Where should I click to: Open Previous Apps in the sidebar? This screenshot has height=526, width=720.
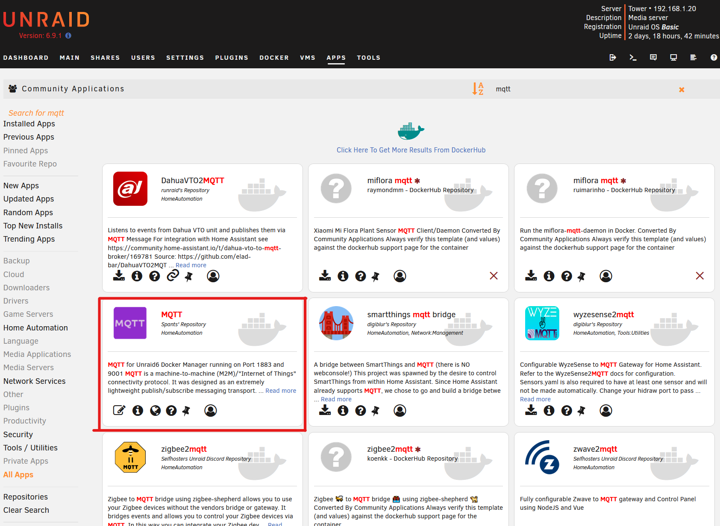pos(29,137)
